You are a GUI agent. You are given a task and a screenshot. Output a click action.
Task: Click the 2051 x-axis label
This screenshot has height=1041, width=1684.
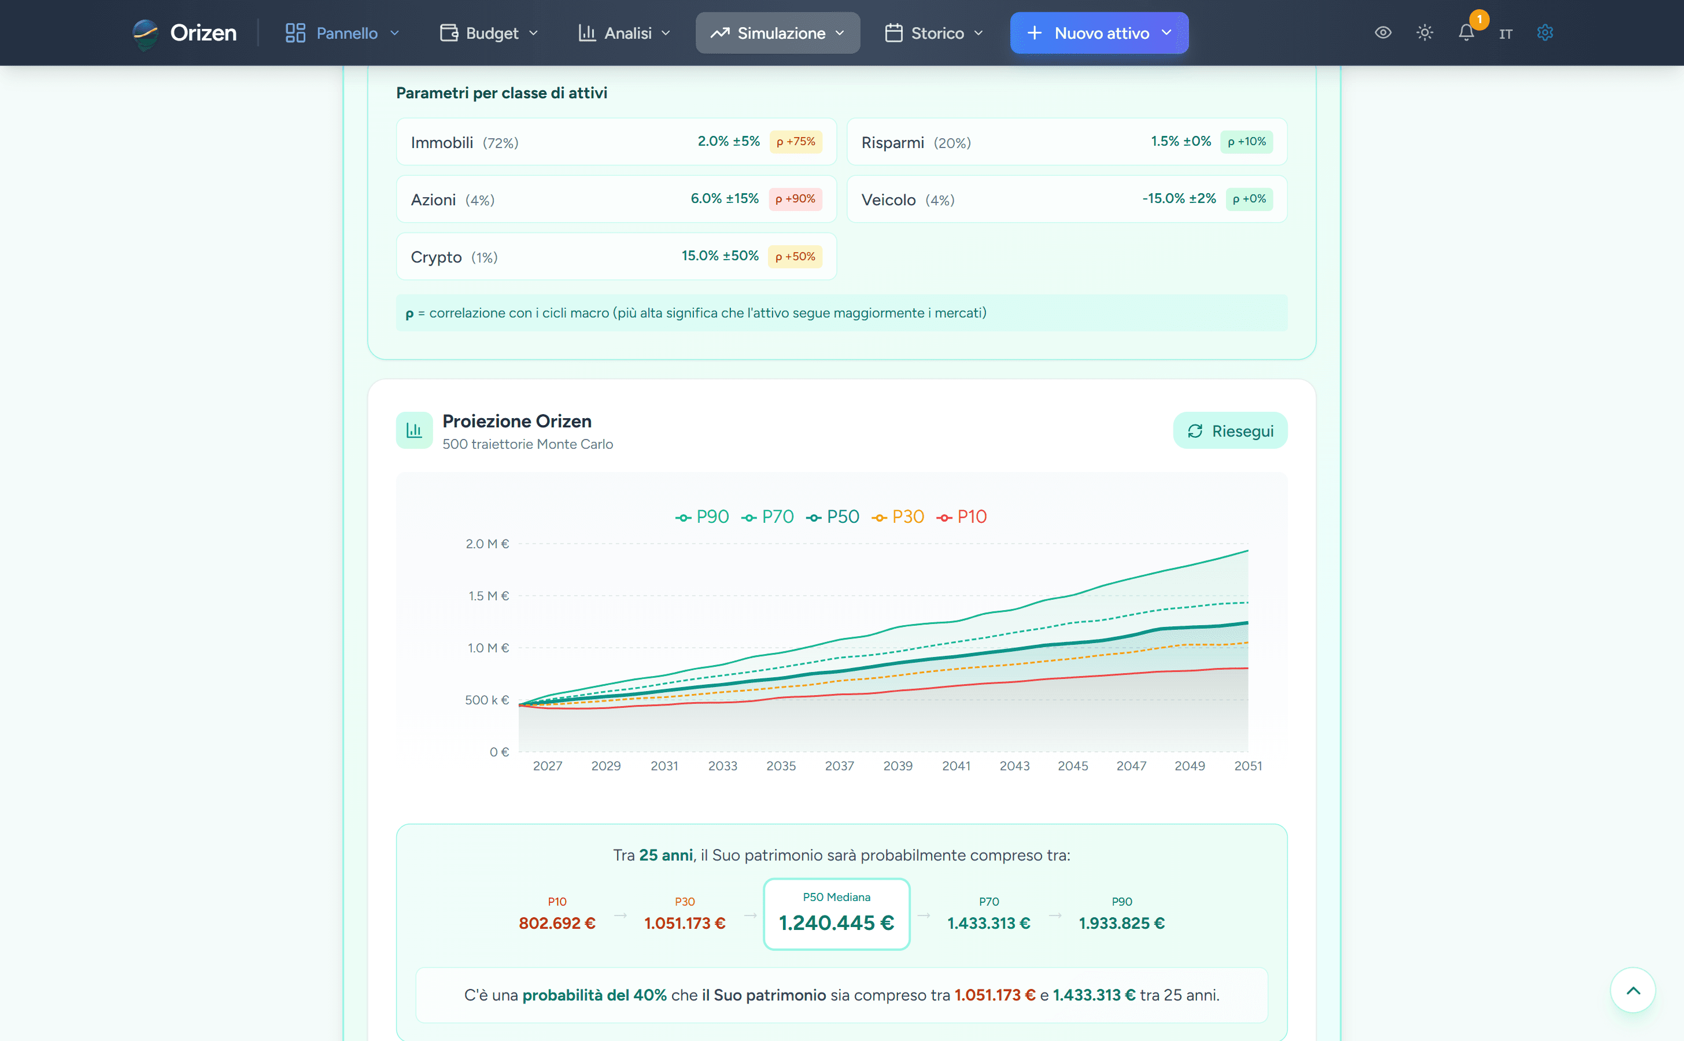pos(1247,766)
